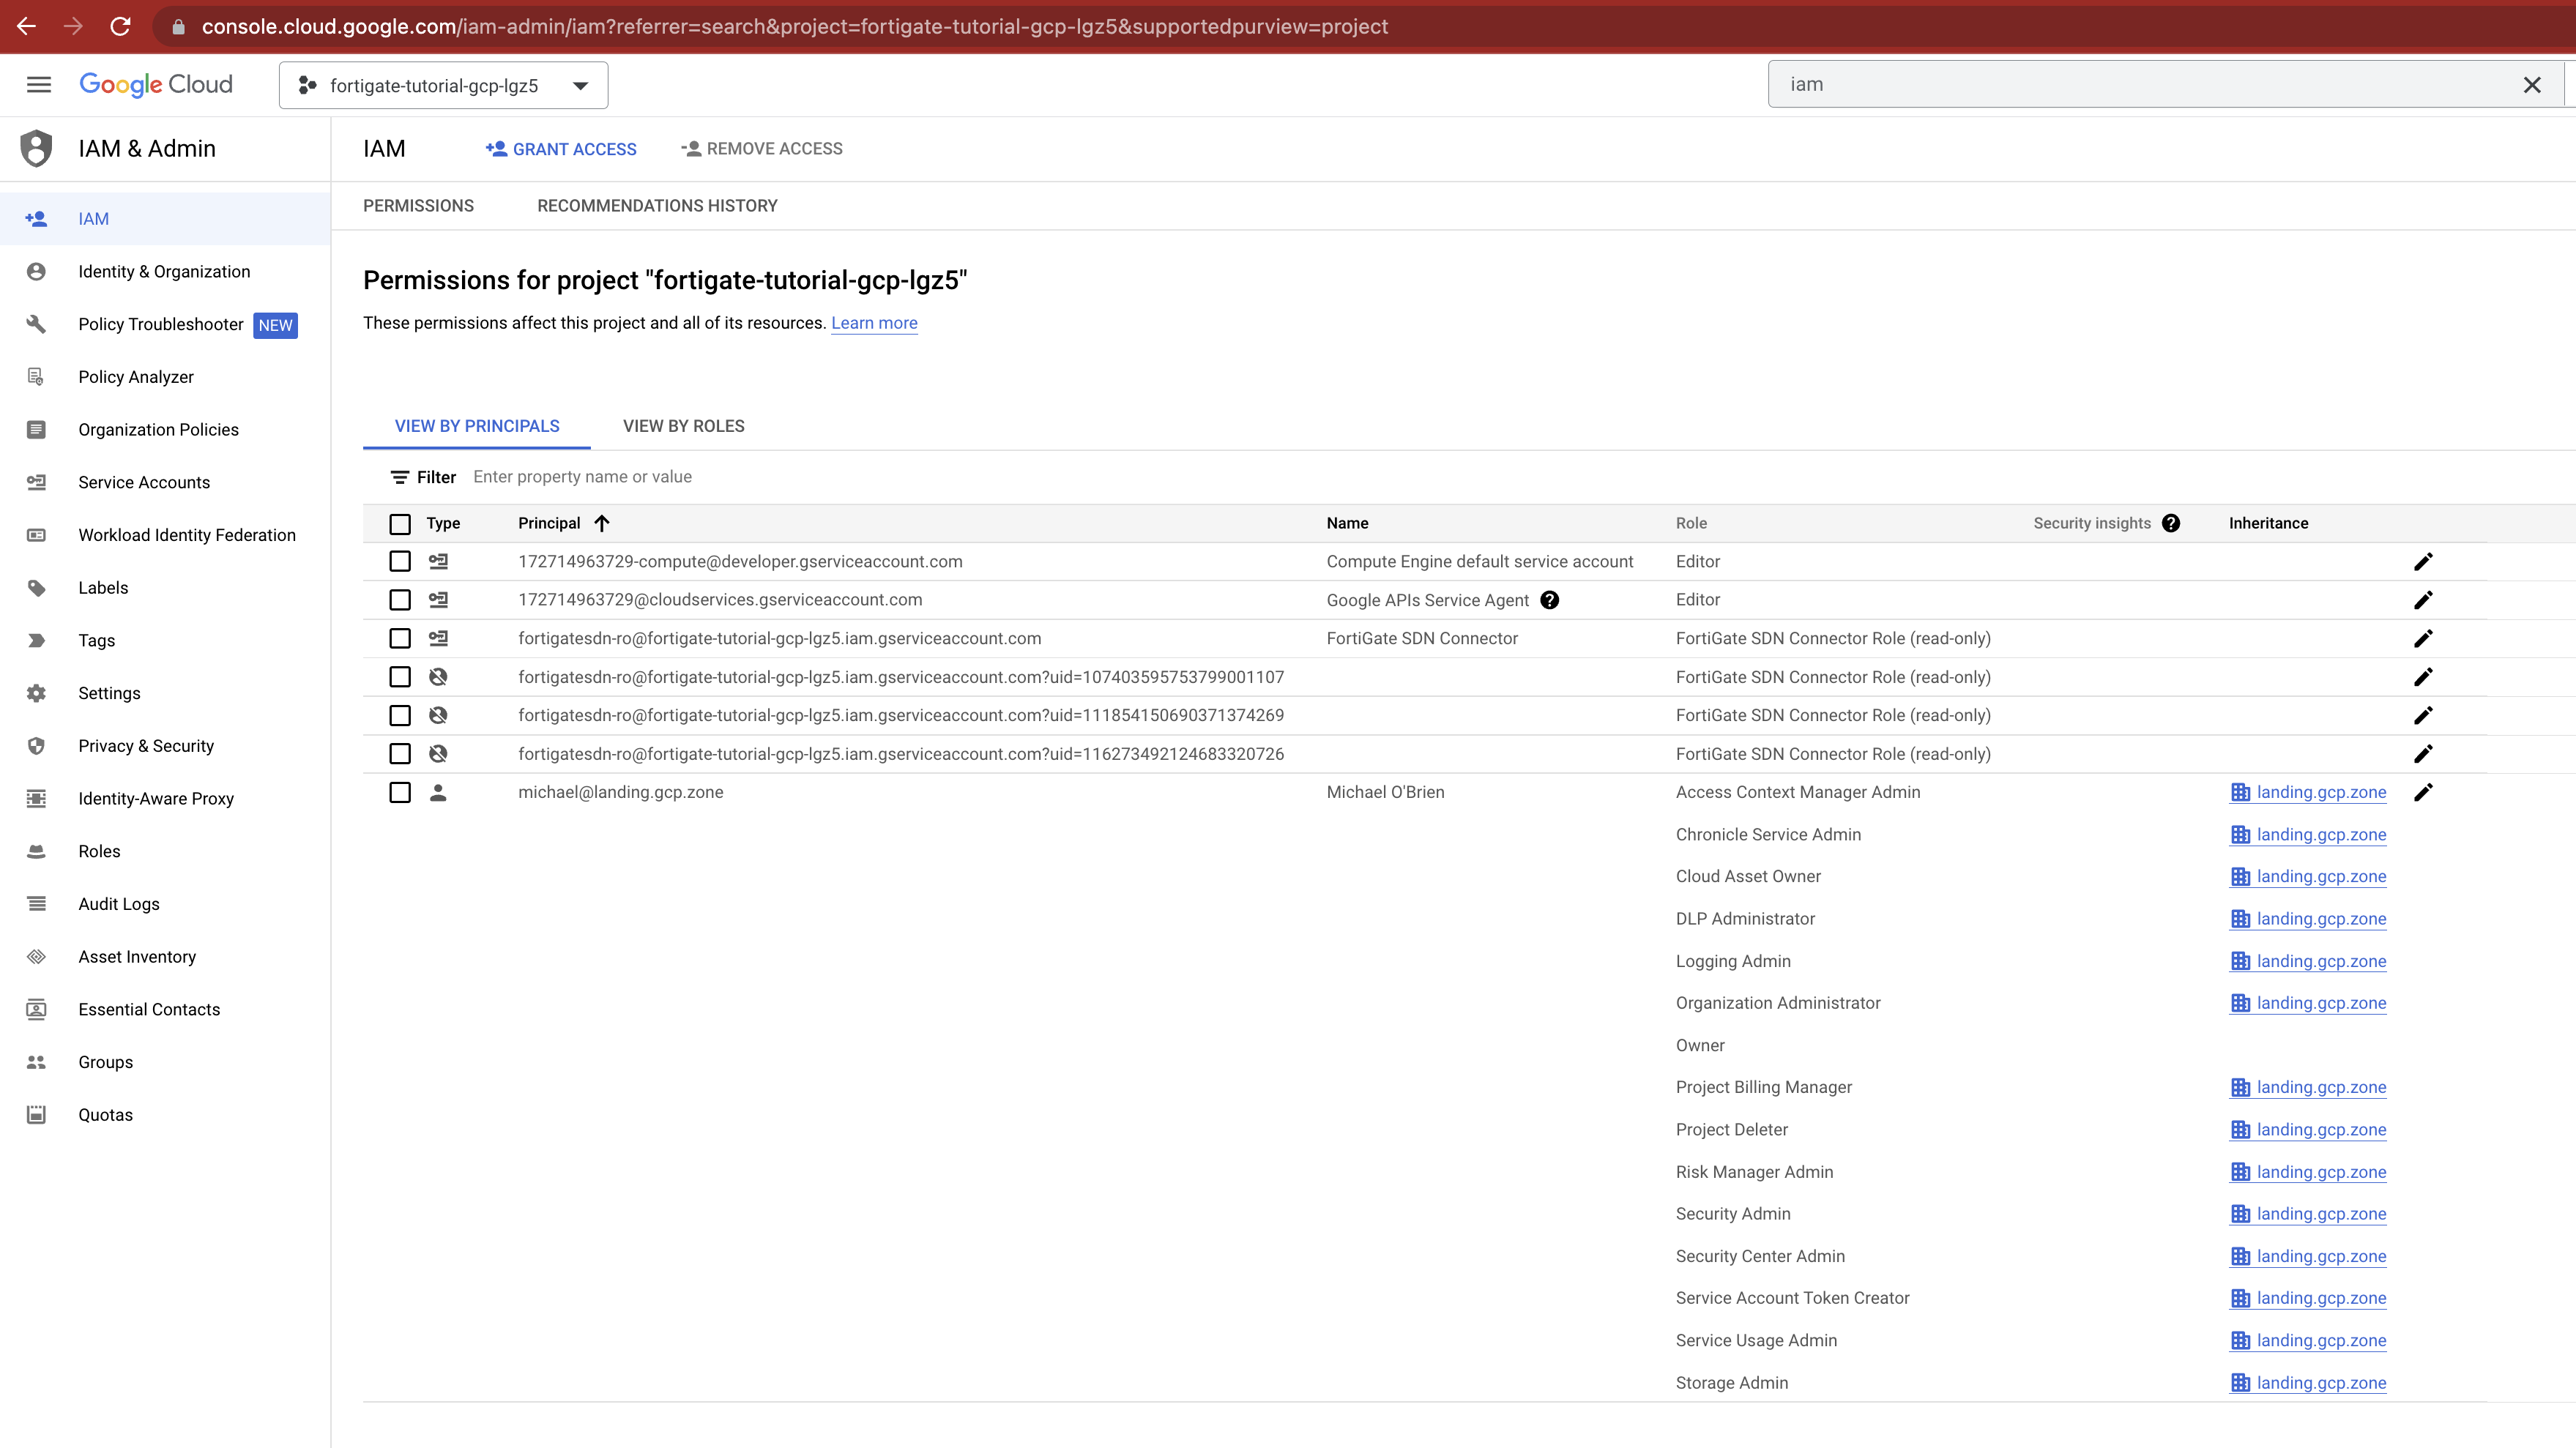Edit the Compute Engine default service account role
Screen dimensions: 2576x1448
tap(2424, 561)
